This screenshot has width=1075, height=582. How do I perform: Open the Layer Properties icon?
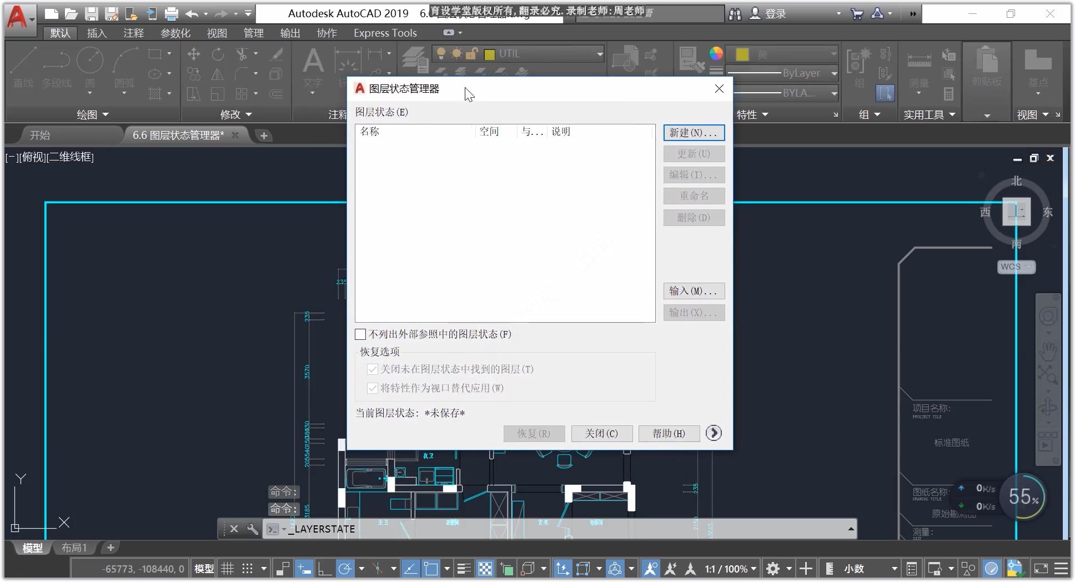pos(415,59)
